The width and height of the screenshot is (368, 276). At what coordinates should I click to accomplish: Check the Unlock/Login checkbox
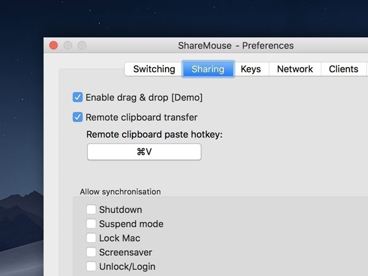pos(91,266)
